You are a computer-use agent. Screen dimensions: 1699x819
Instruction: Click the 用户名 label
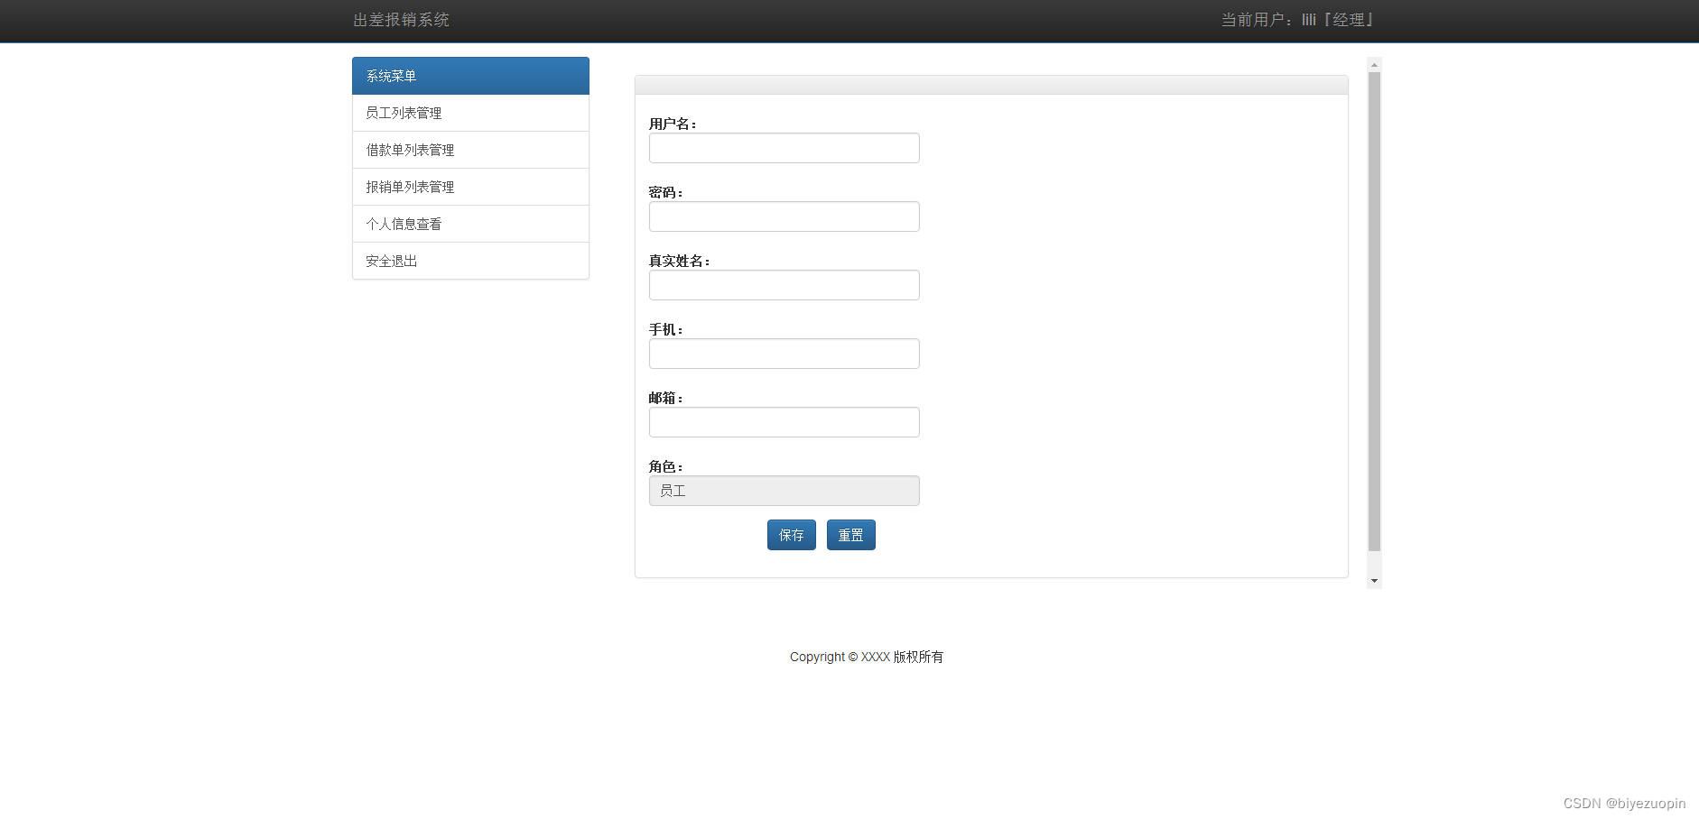(673, 124)
